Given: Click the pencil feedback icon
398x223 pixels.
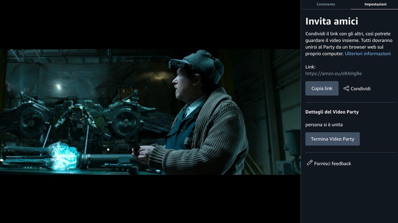Looking at the screenshot, I should coord(310,163).
